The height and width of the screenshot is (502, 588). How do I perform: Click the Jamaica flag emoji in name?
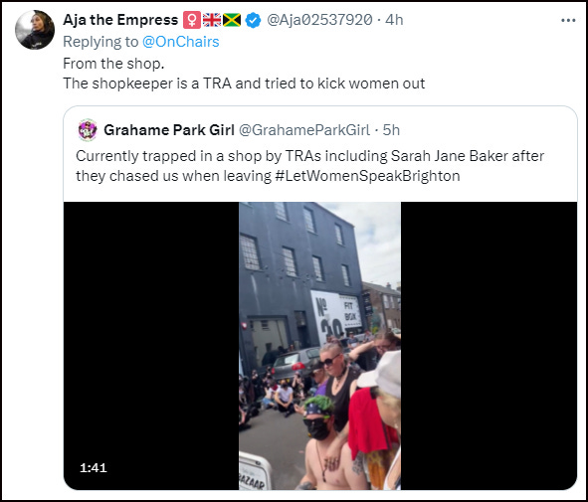click(x=232, y=20)
